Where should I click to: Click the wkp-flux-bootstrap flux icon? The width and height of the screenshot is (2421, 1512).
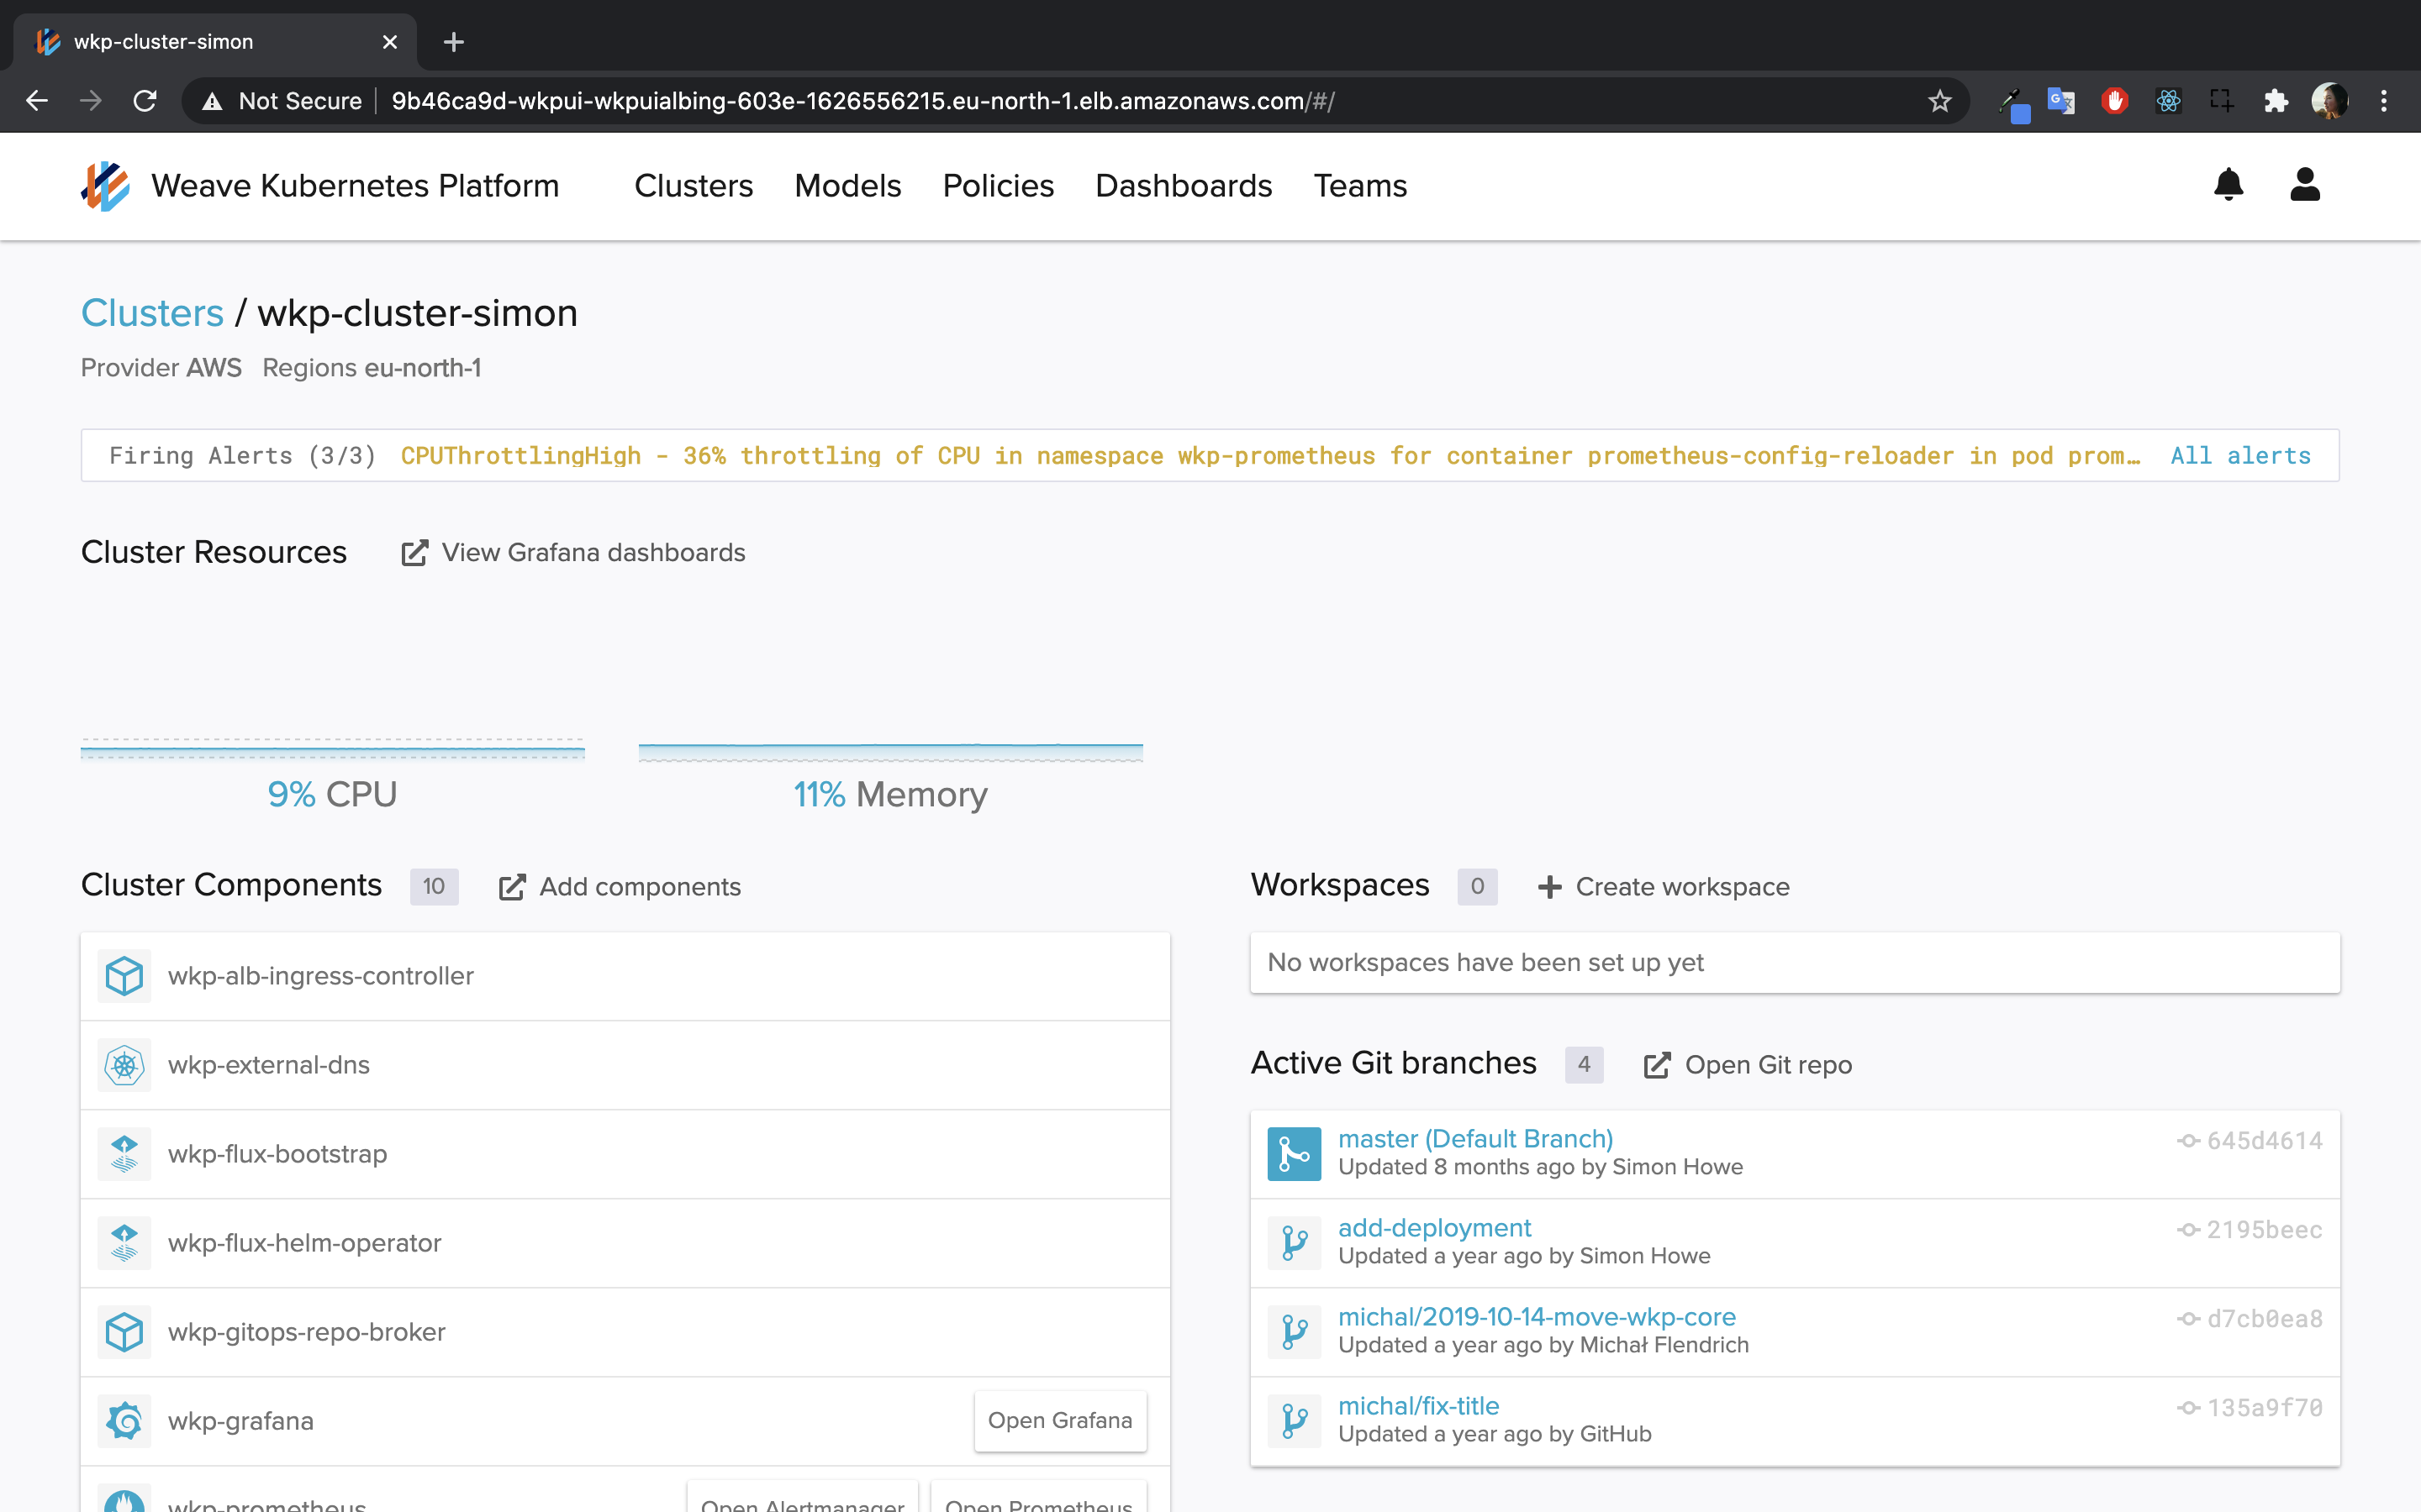[124, 1154]
